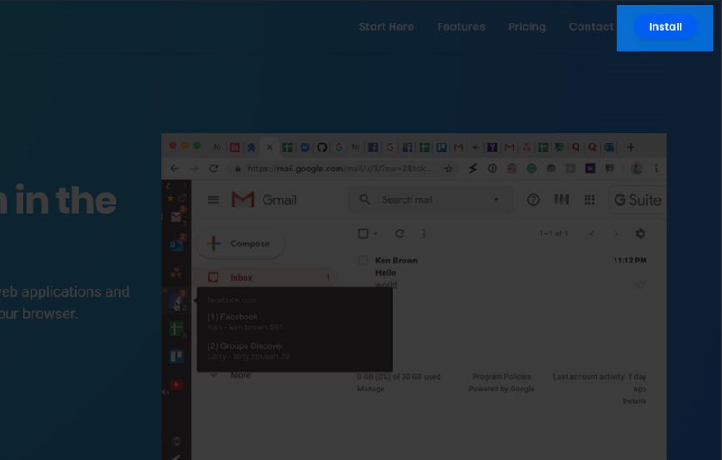This screenshot has height=460, width=722.
Task: Bookmark page with the address bar star
Action: pyautogui.click(x=449, y=169)
